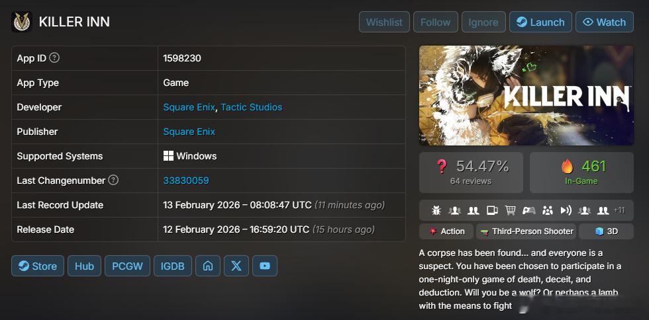The width and height of the screenshot is (649, 320).
Task: Ignore the Killer Inn app
Action: (x=483, y=22)
